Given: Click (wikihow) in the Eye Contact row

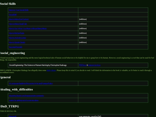Looking at the screenshot, I should point(83,19).
